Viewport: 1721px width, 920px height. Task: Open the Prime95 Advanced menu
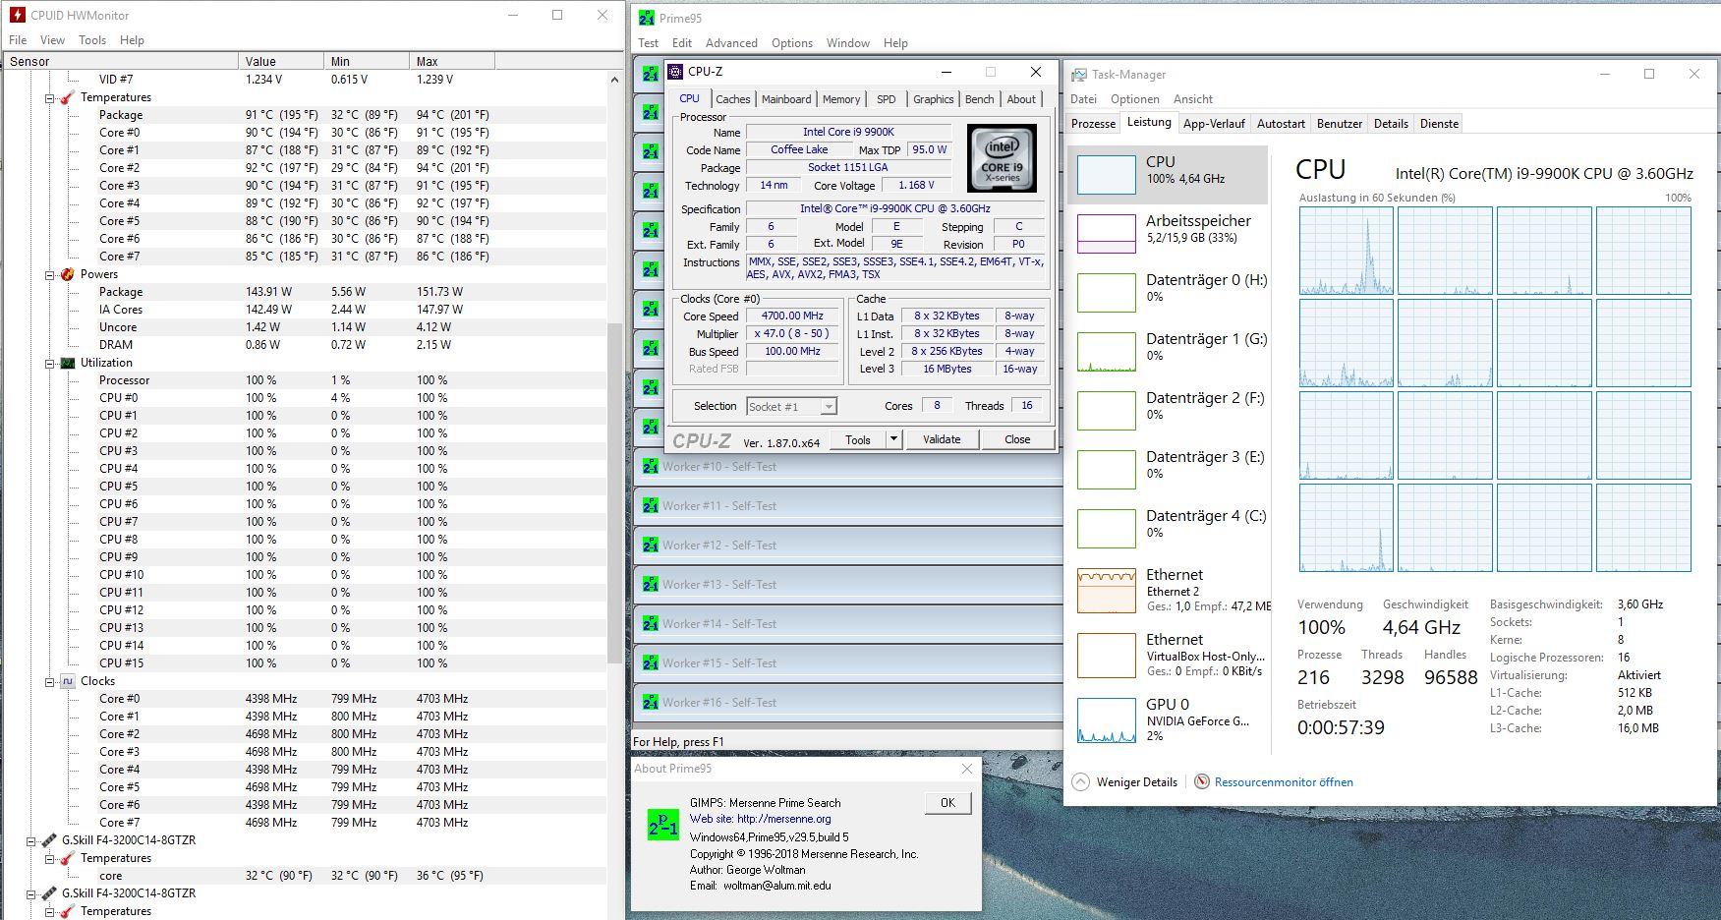[x=731, y=43]
